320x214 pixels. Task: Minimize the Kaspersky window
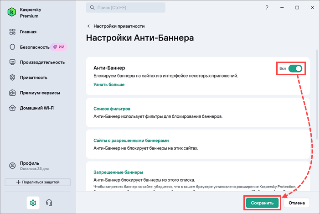point(282,8)
